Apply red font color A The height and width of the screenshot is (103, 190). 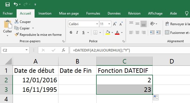pyautogui.click(x=117, y=32)
